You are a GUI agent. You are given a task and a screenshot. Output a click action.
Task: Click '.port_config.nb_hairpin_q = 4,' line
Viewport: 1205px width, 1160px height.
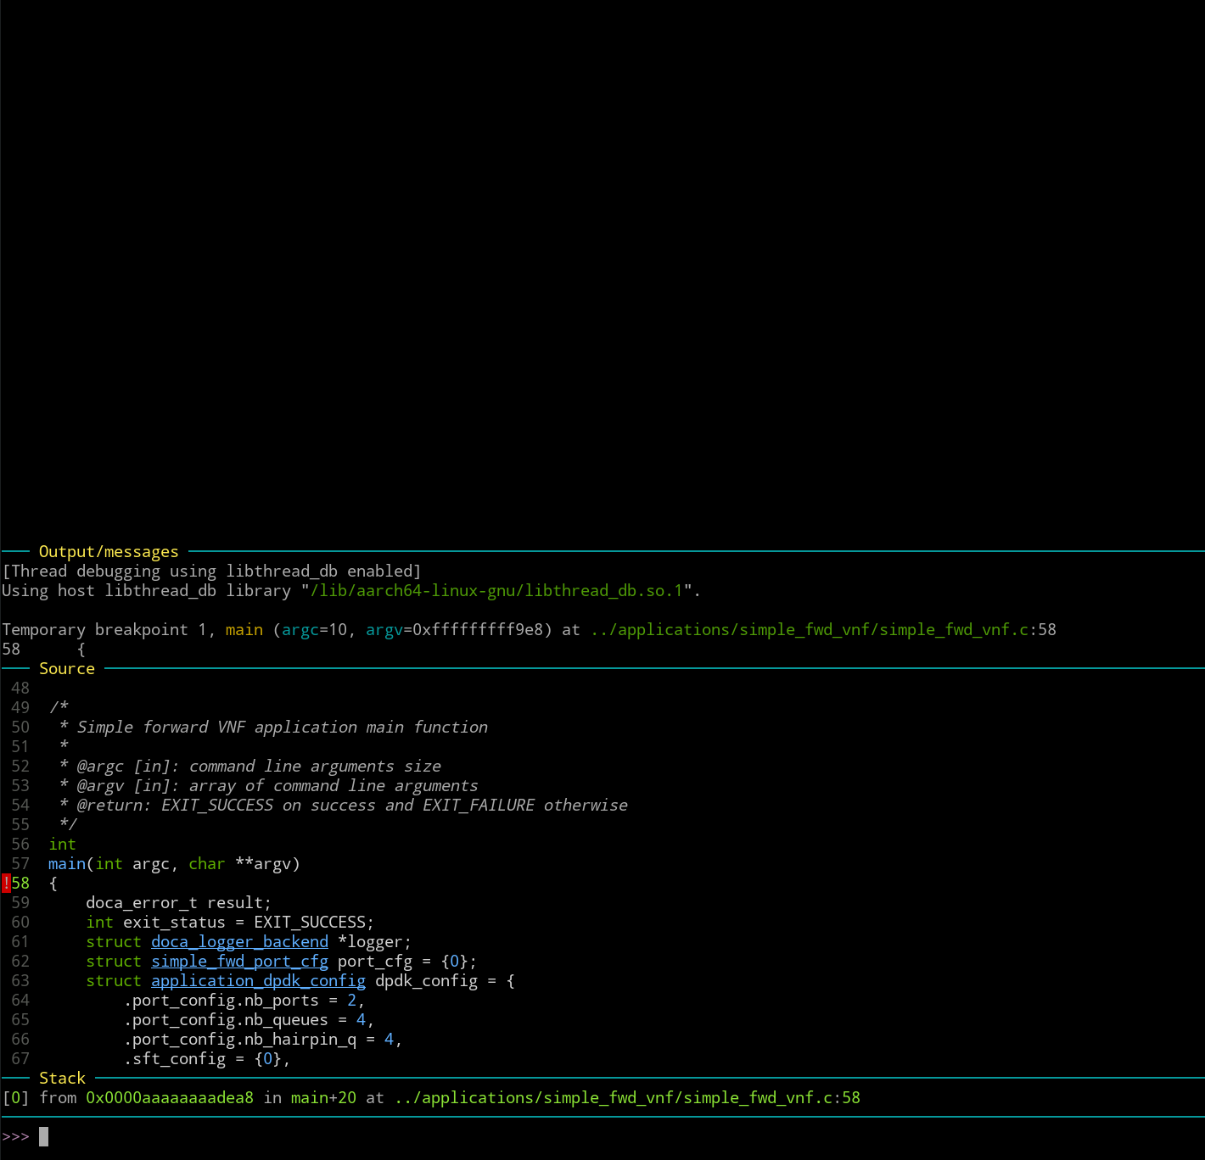(x=263, y=1040)
